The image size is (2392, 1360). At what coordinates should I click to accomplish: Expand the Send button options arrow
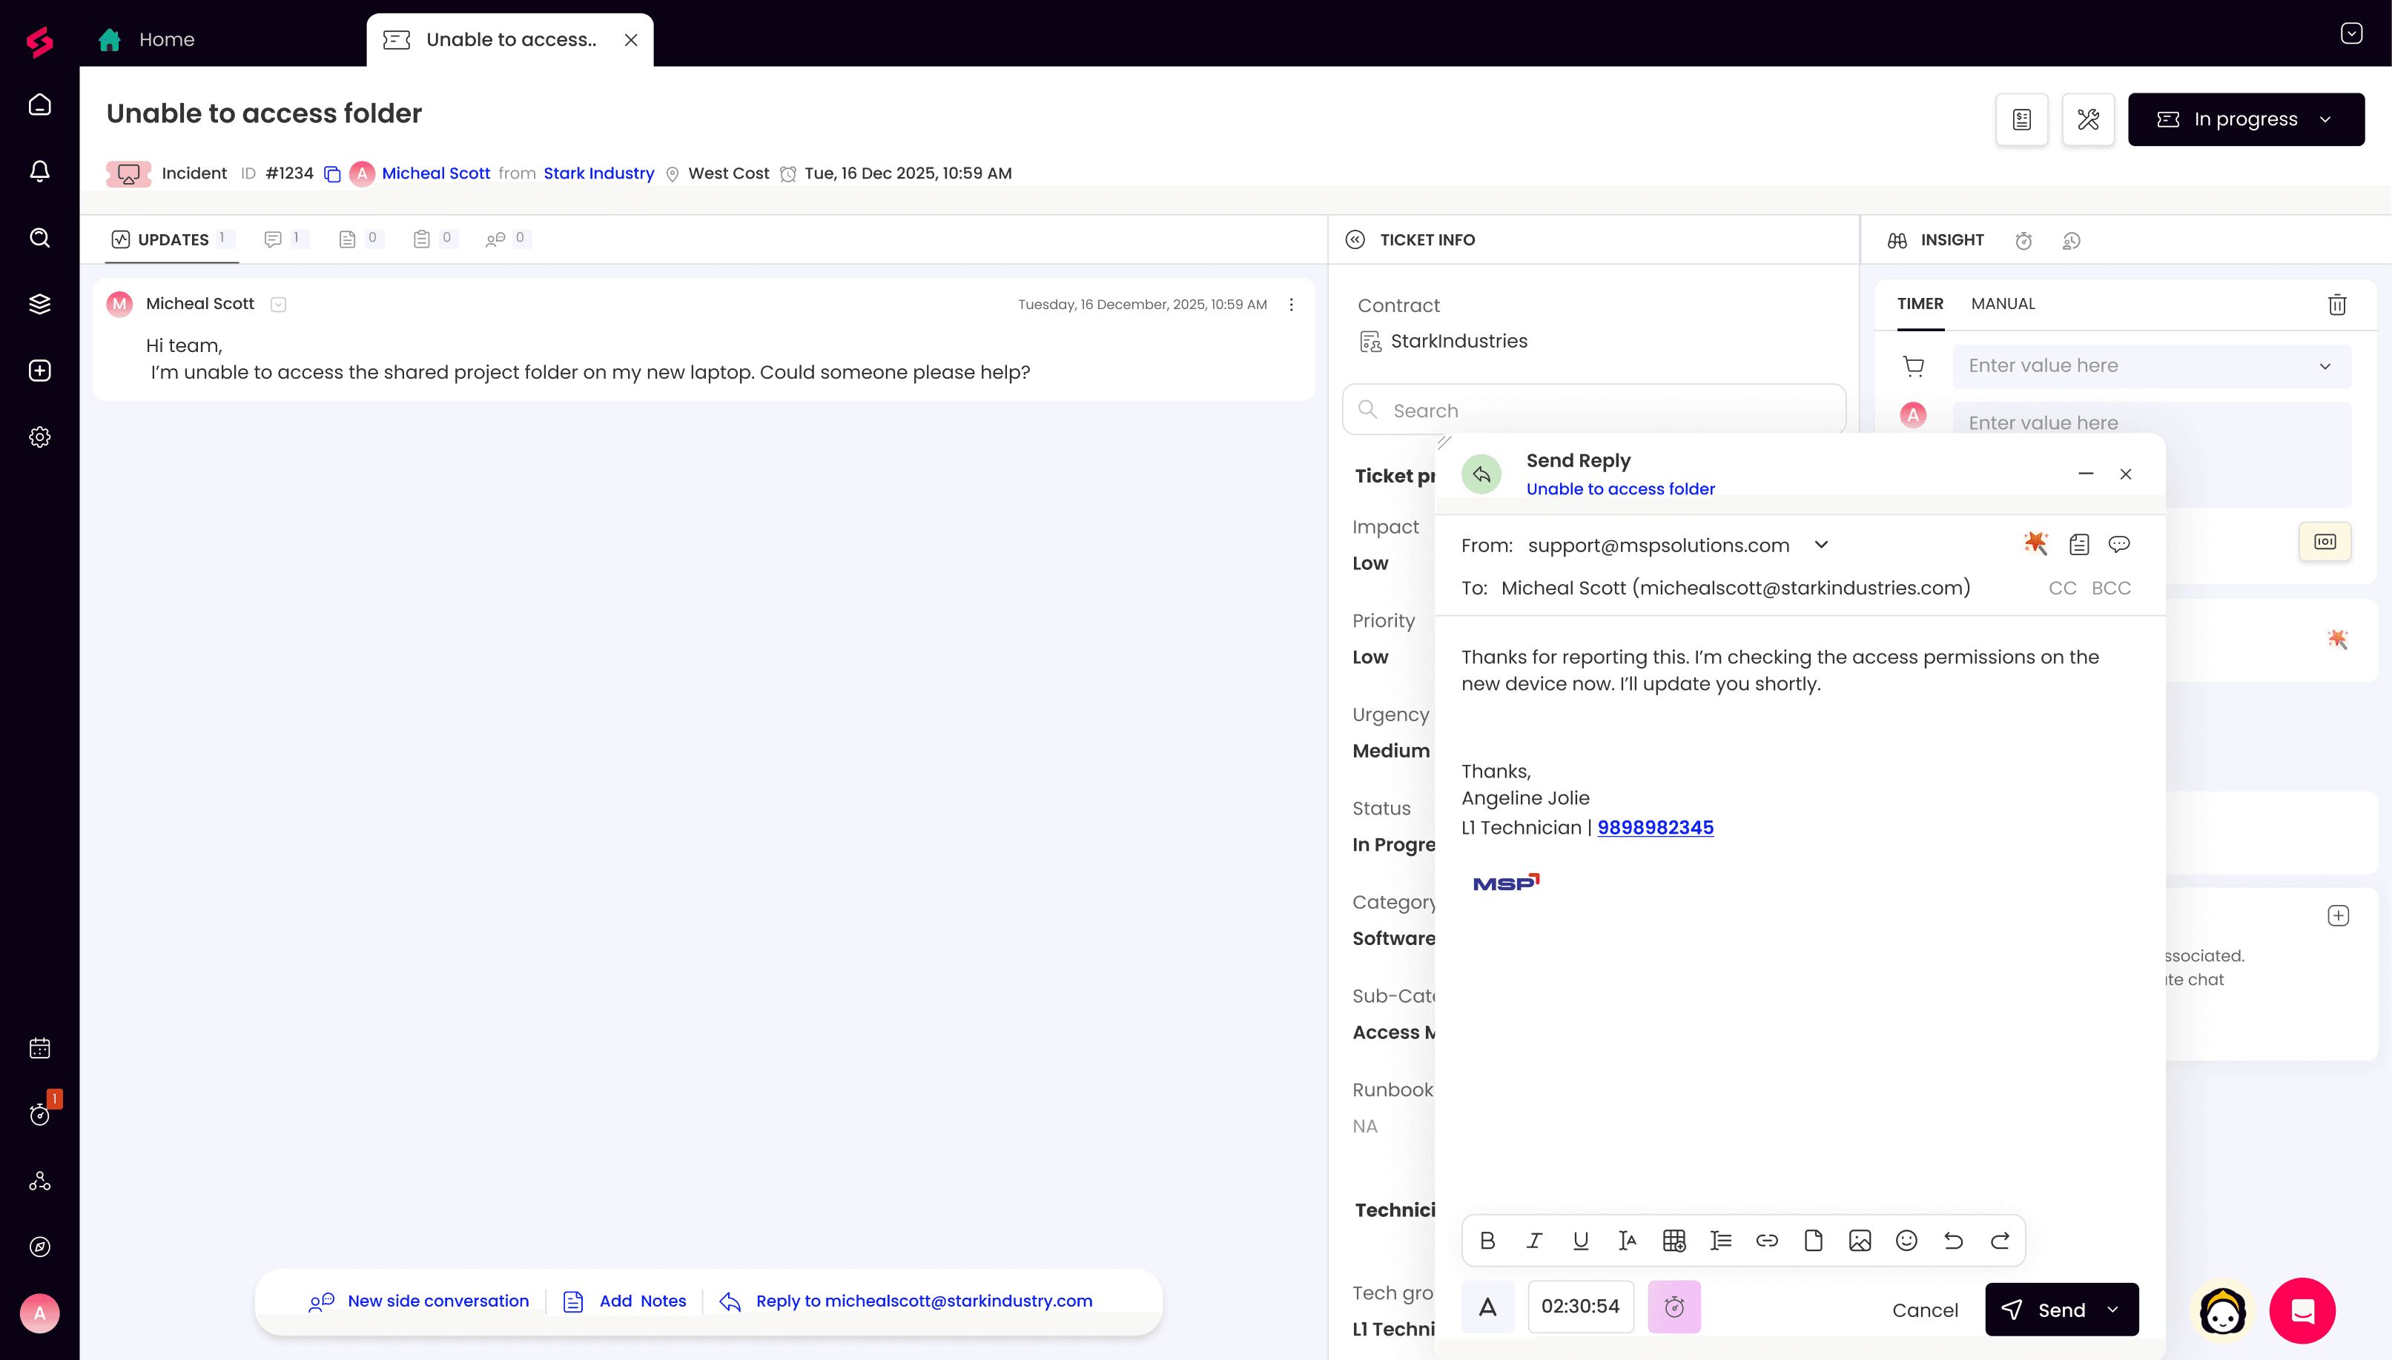point(2113,1310)
